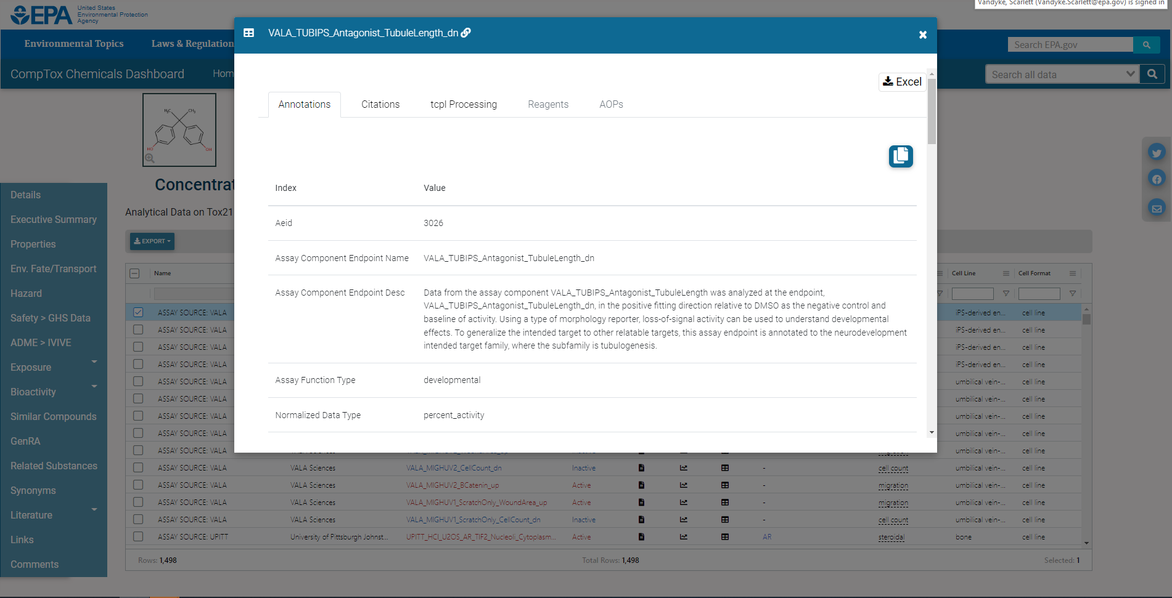
Task: Toggle the select-all checkbox in the Name header
Action: coord(134,273)
